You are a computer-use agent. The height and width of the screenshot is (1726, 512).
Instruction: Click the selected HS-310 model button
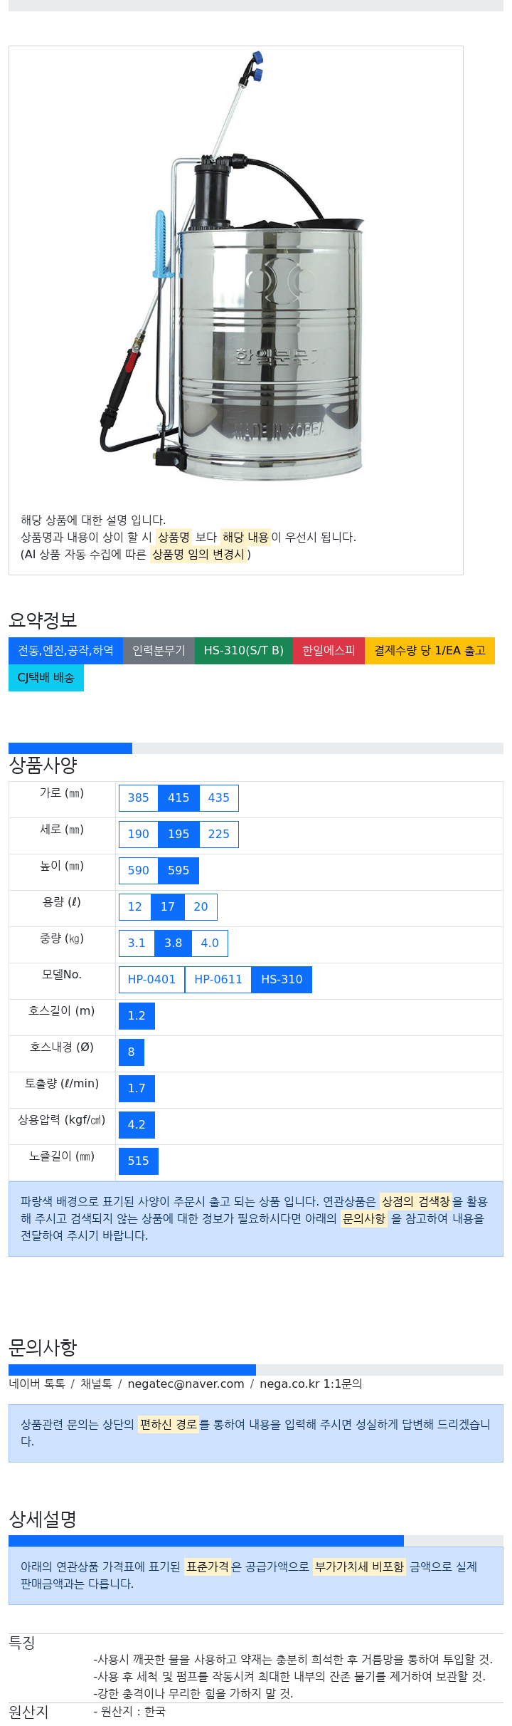point(282,979)
